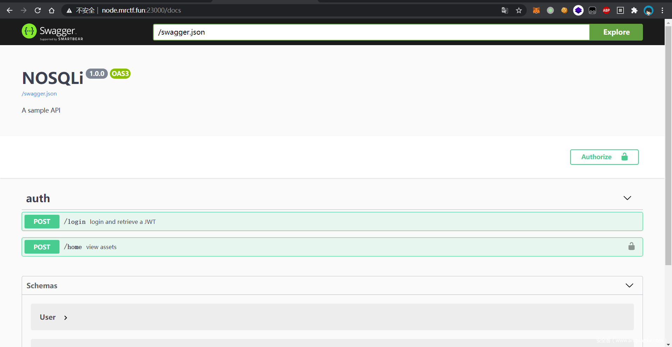
Task: Click the not-secure warning icon
Action: [x=69, y=10]
